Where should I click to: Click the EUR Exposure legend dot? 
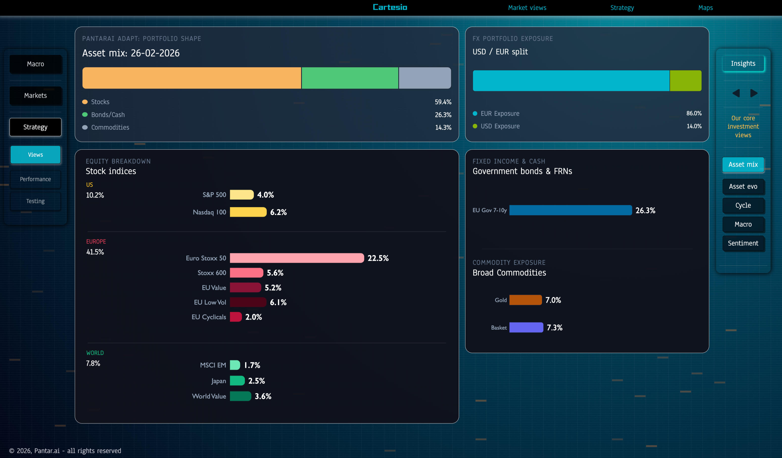(475, 114)
